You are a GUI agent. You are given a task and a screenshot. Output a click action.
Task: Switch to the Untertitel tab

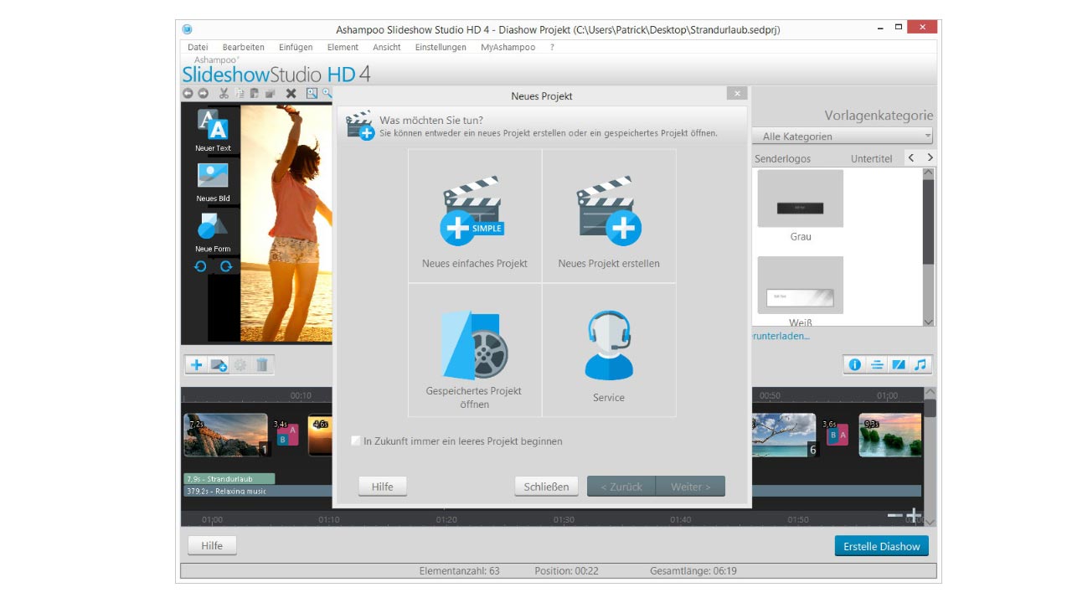tap(871, 158)
